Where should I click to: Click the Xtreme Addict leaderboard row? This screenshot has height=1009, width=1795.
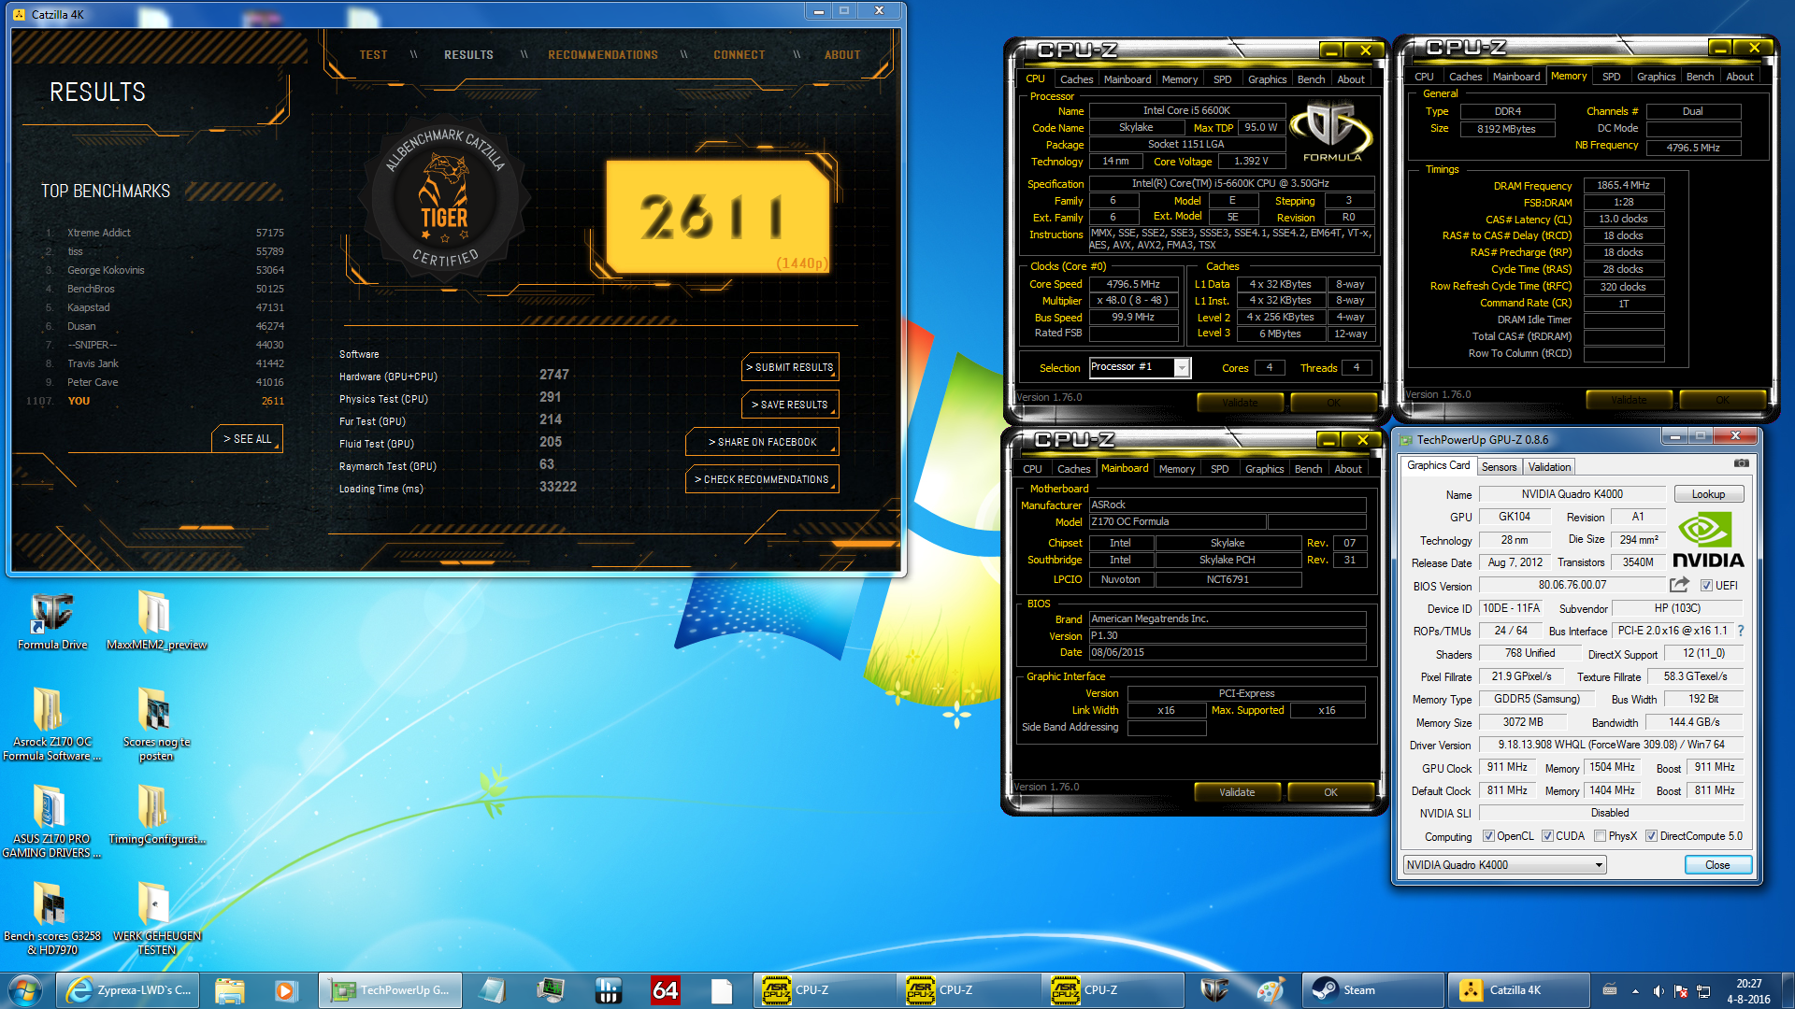click(x=164, y=233)
